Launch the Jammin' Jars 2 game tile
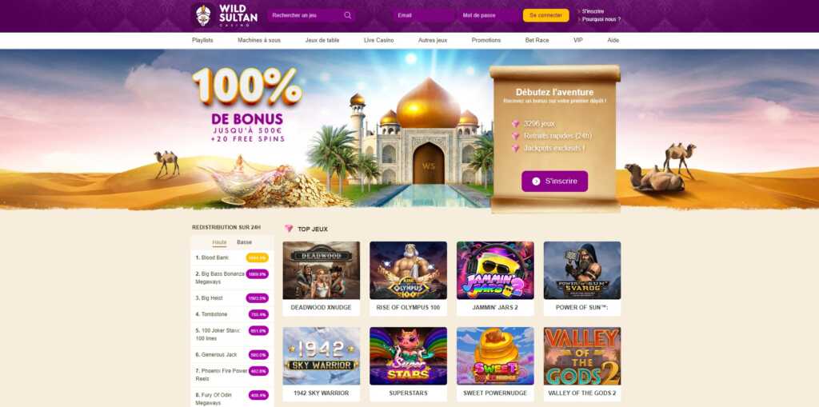819x407 pixels. click(495, 270)
